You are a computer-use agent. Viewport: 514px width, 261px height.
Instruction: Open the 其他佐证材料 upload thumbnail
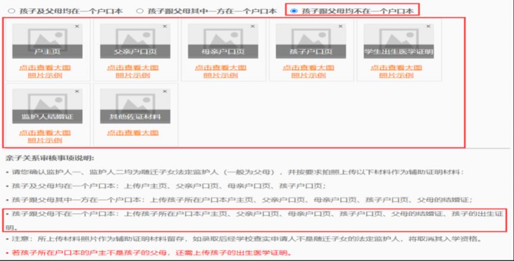point(135,106)
